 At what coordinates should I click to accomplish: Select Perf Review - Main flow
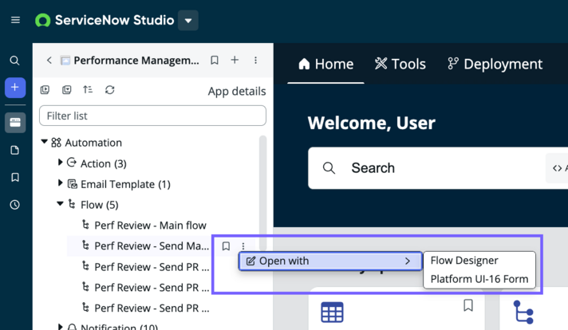click(x=150, y=226)
